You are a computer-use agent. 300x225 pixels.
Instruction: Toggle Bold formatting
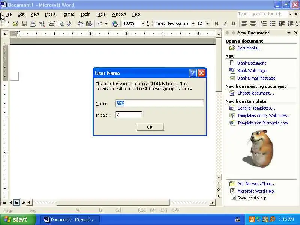pyautogui.click(x=217, y=24)
